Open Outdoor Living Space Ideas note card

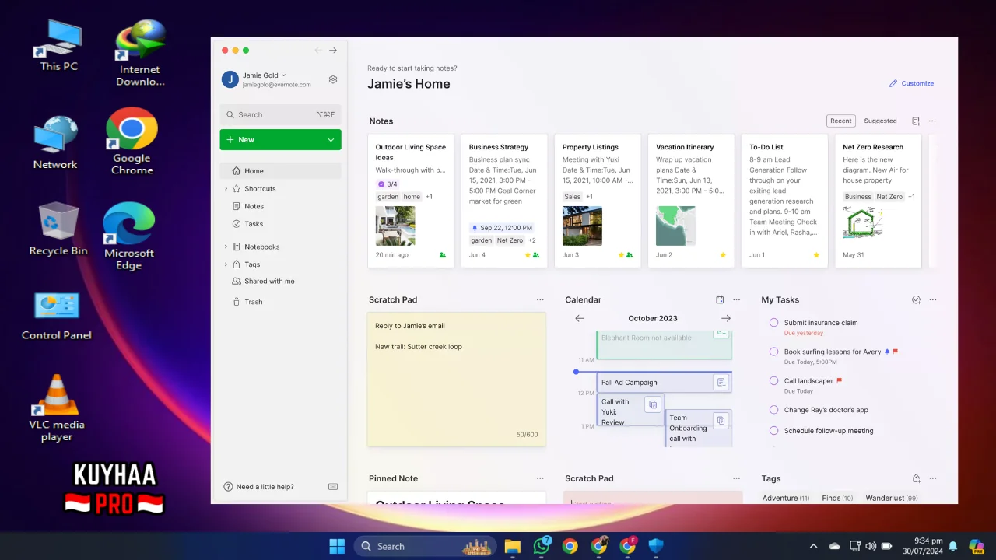(x=411, y=201)
